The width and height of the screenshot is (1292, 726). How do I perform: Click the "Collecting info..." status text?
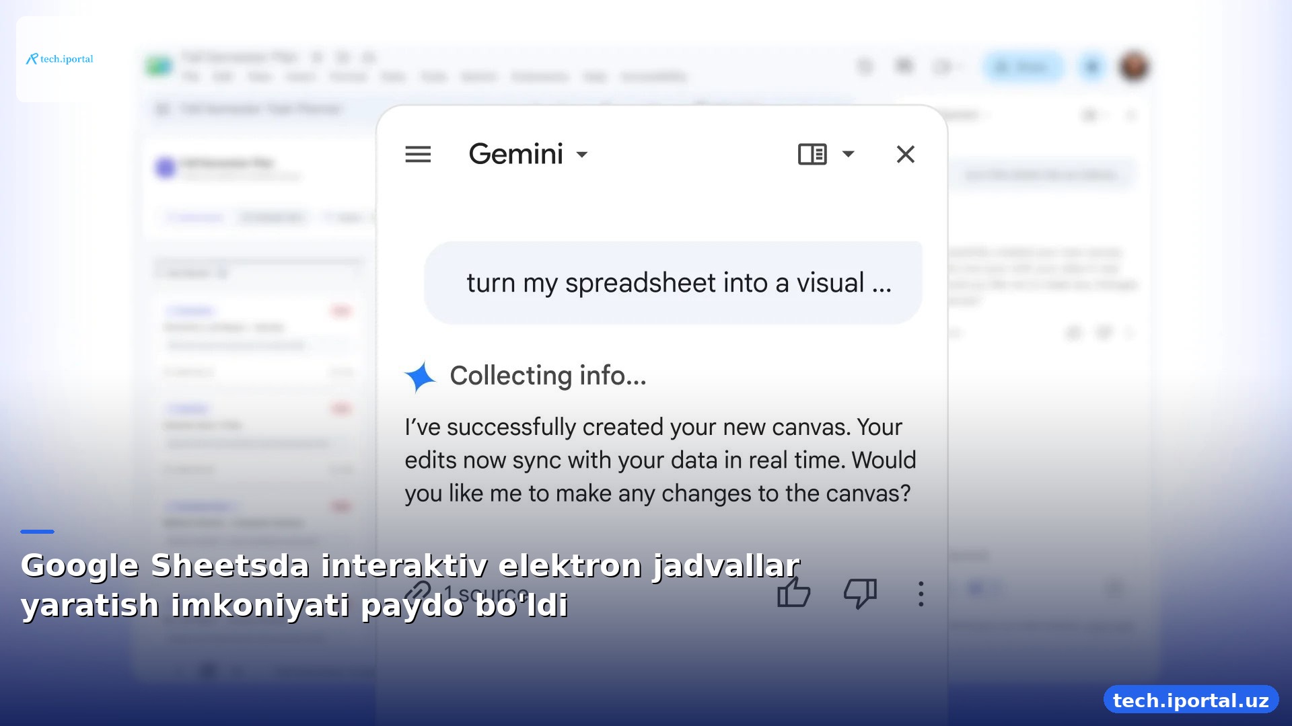[x=548, y=376]
